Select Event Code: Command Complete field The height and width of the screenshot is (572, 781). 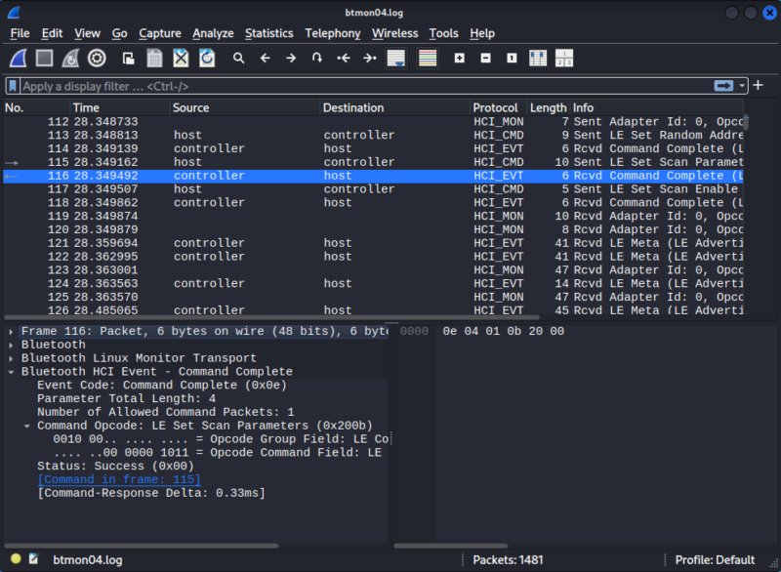point(162,386)
